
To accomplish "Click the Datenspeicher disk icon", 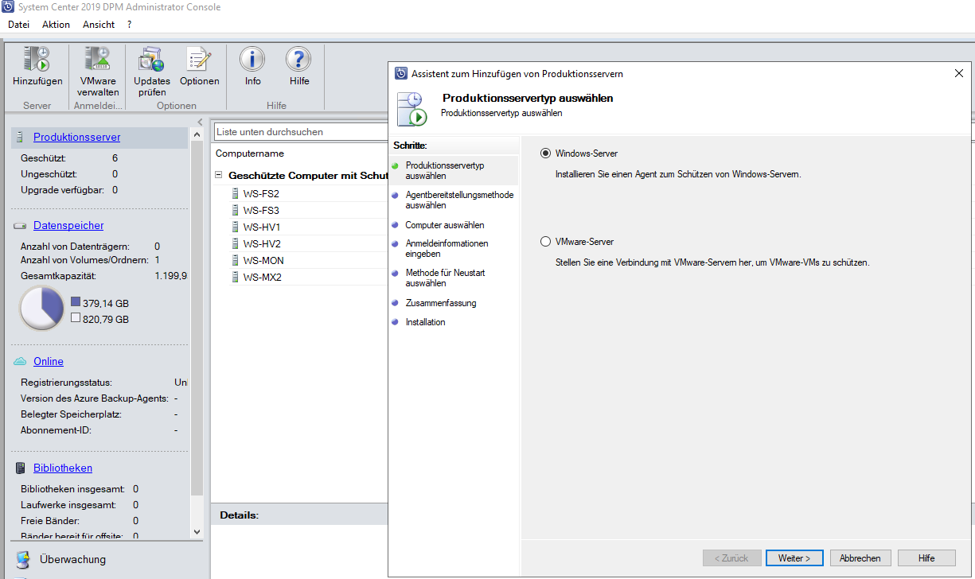I will pyautogui.click(x=20, y=226).
